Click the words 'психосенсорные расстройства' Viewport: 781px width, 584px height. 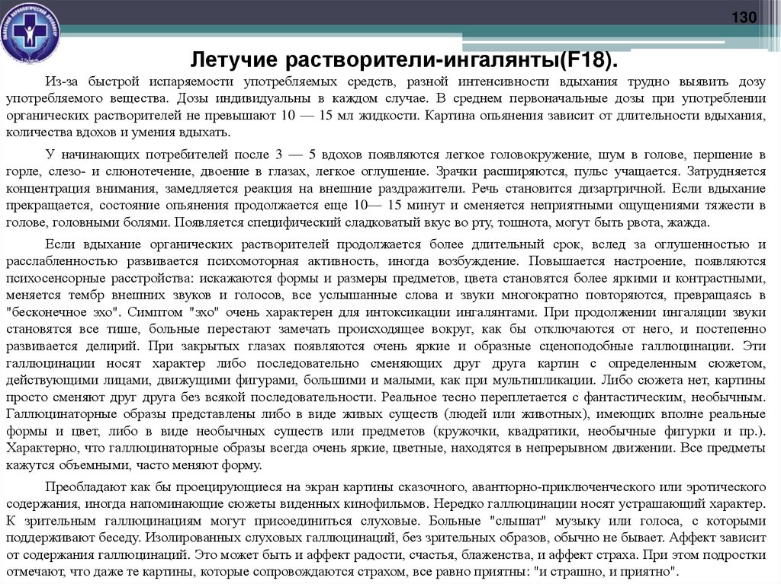point(98,279)
